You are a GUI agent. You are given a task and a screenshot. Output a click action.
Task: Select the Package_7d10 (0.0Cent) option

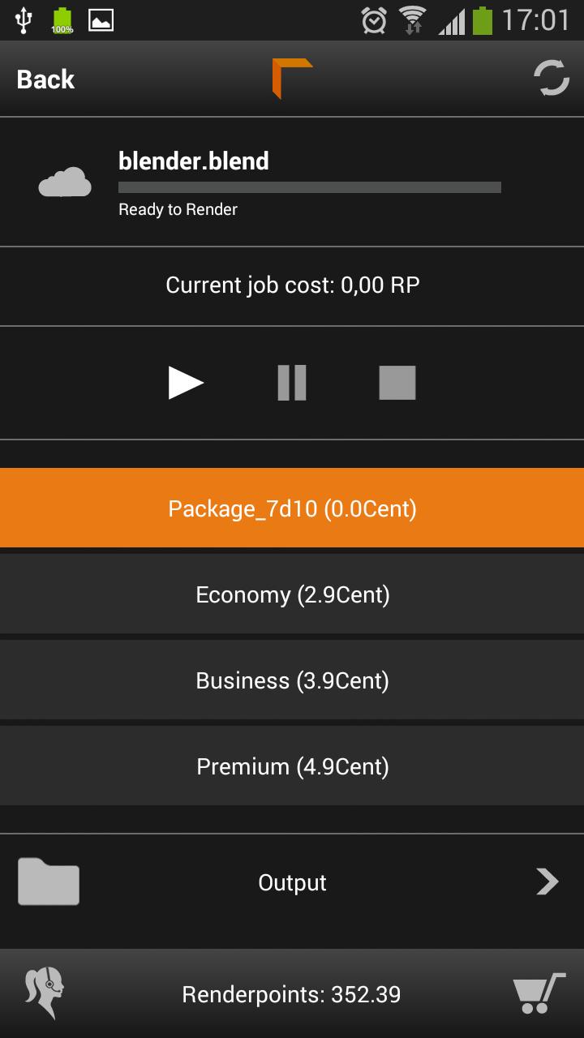point(292,508)
